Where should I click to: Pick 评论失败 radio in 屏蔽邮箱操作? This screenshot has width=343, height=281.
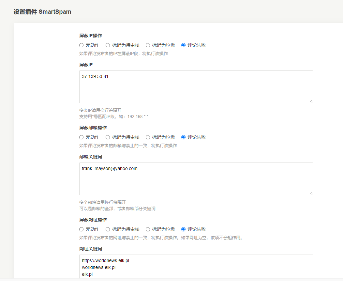[x=183, y=137]
